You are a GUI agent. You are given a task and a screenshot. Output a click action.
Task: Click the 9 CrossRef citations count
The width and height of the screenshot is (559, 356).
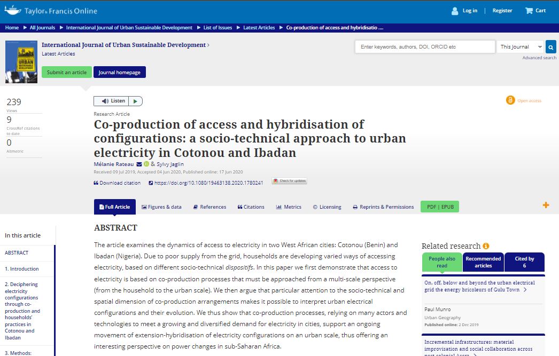tap(9, 120)
